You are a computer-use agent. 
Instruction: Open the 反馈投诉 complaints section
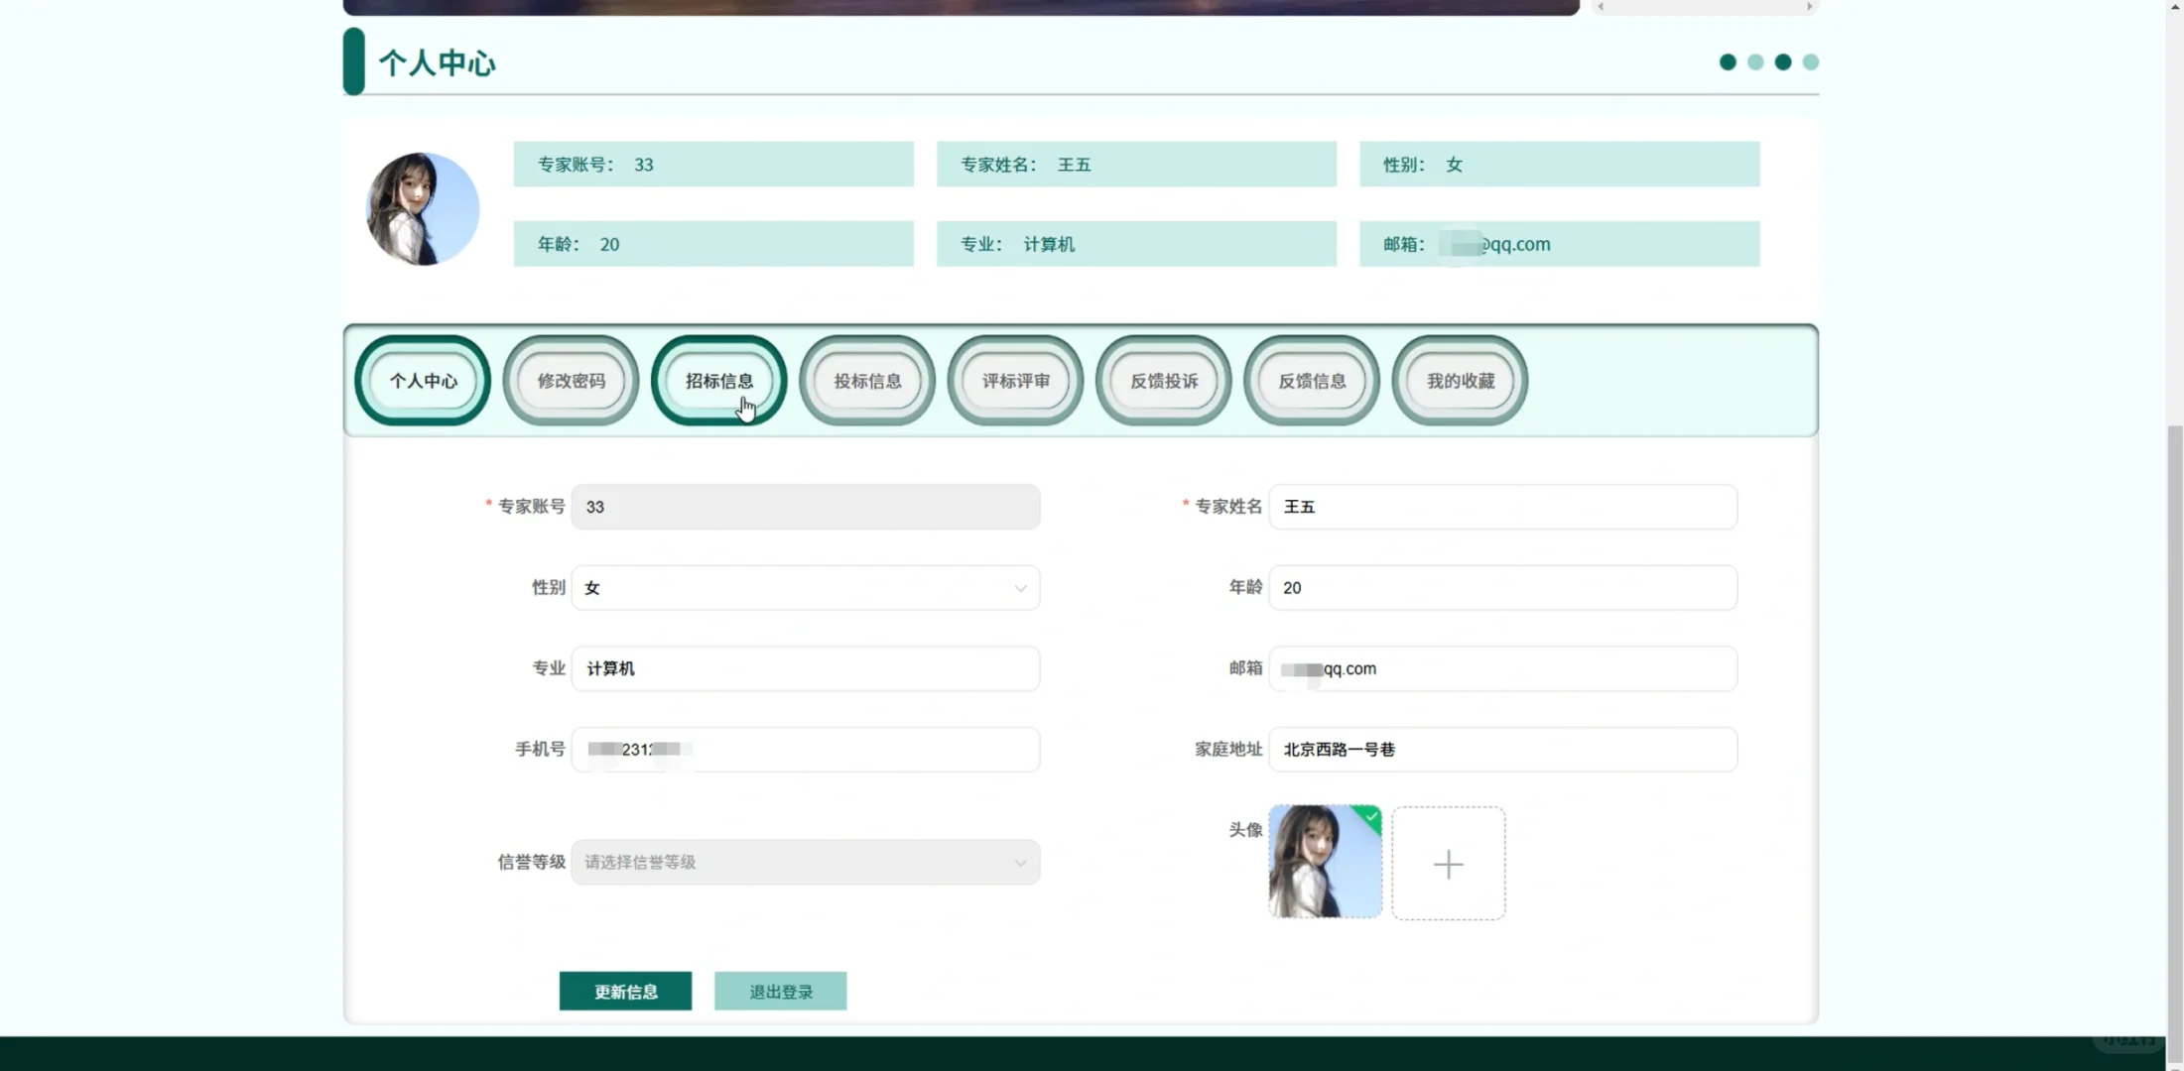tap(1163, 380)
